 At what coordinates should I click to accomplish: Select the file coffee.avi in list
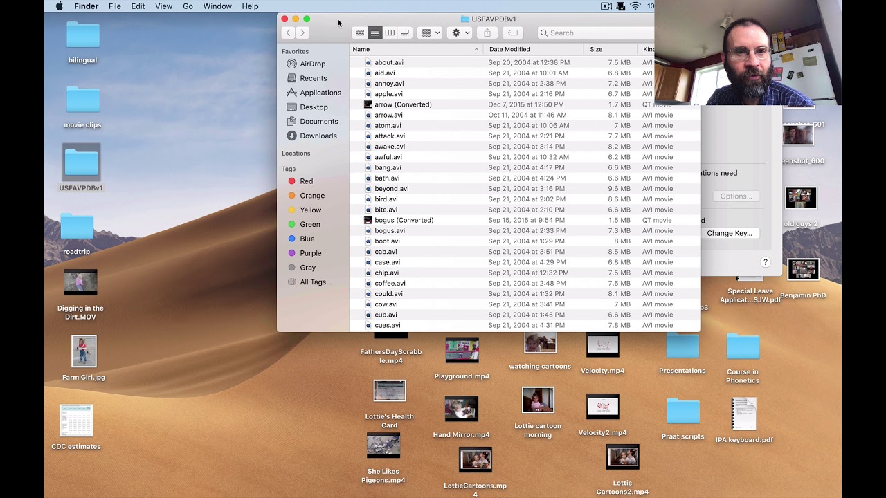pyautogui.click(x=390, y=283)
